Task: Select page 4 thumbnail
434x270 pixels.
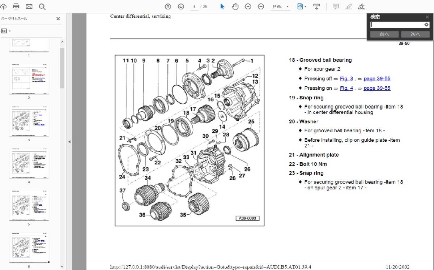Action: (x=29, y=164)
